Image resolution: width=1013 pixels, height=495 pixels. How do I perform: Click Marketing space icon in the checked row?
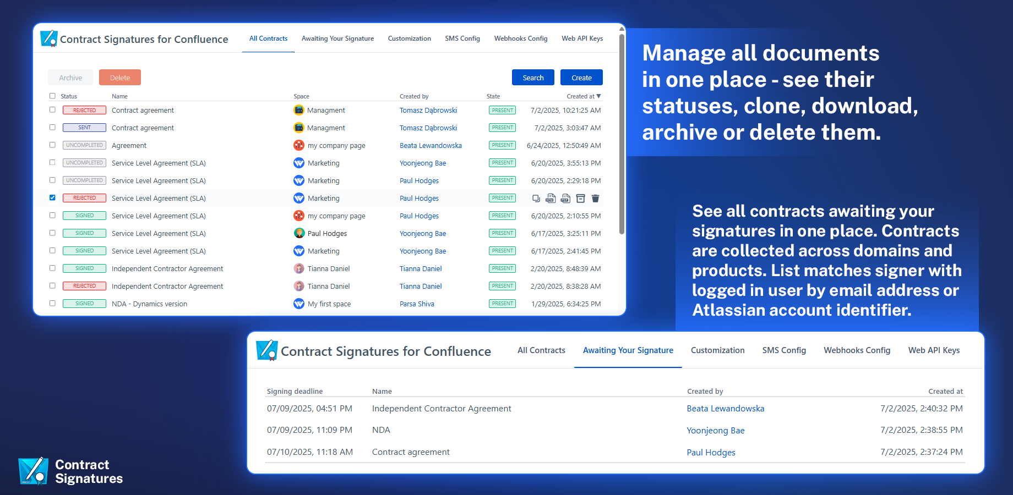(x=299, y=198)
